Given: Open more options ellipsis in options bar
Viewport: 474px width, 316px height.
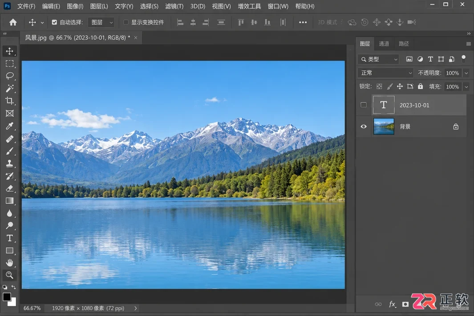Looking at the screenshot, I should (303, 22).
